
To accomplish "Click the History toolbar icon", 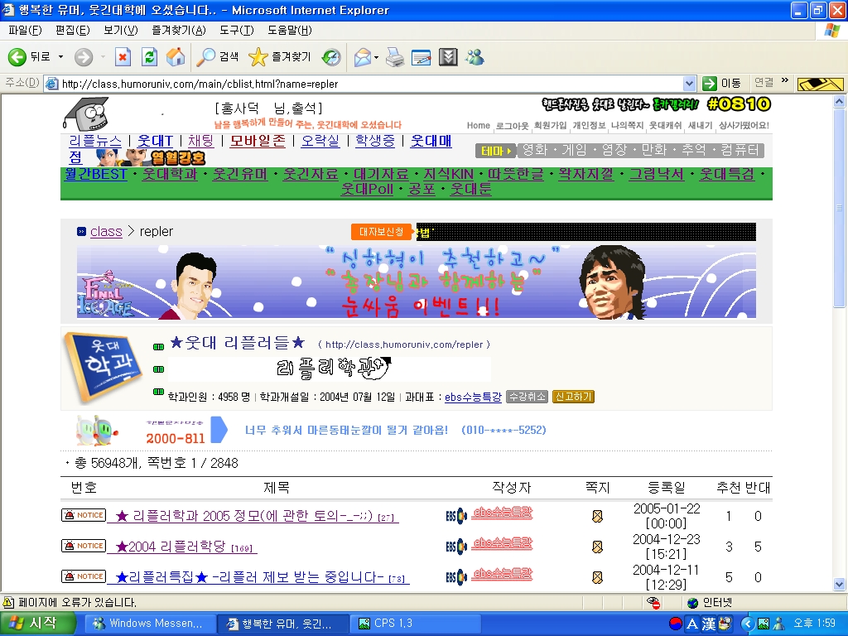I will click(331, 57).
